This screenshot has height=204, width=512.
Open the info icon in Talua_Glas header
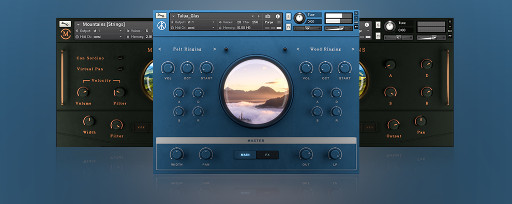[278, 16]
